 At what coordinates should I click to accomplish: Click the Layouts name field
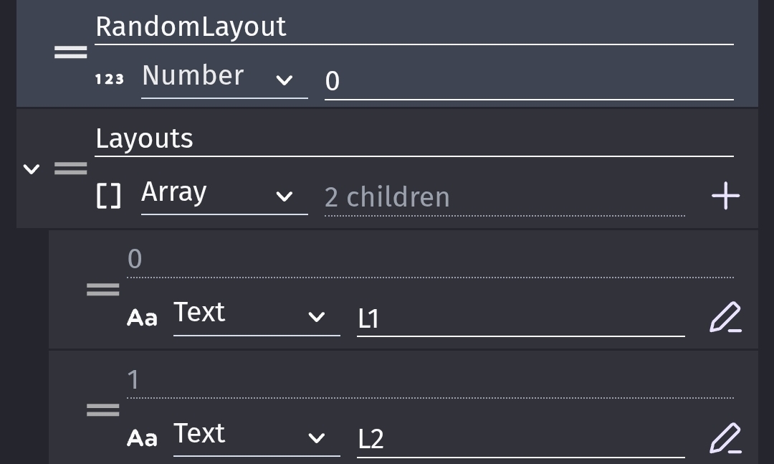point(414,139)
